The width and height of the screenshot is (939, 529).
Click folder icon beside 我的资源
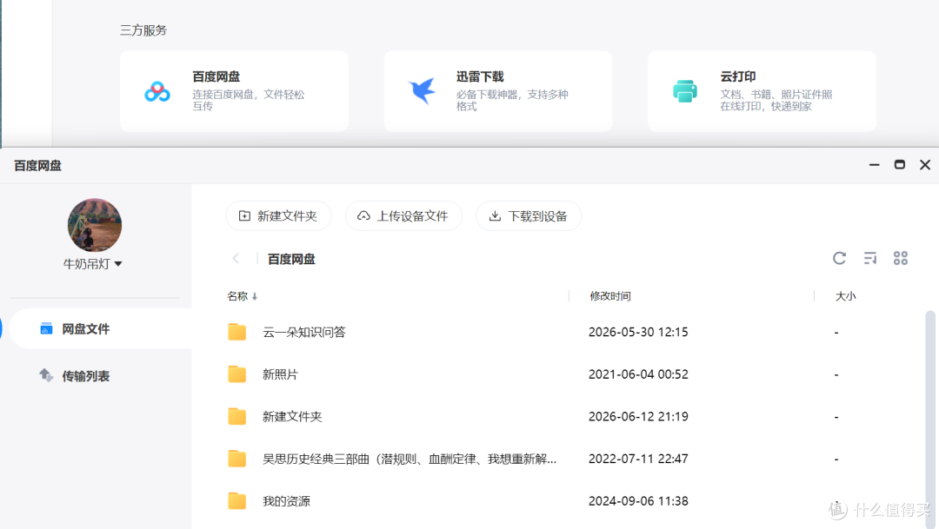click(237, 500)
